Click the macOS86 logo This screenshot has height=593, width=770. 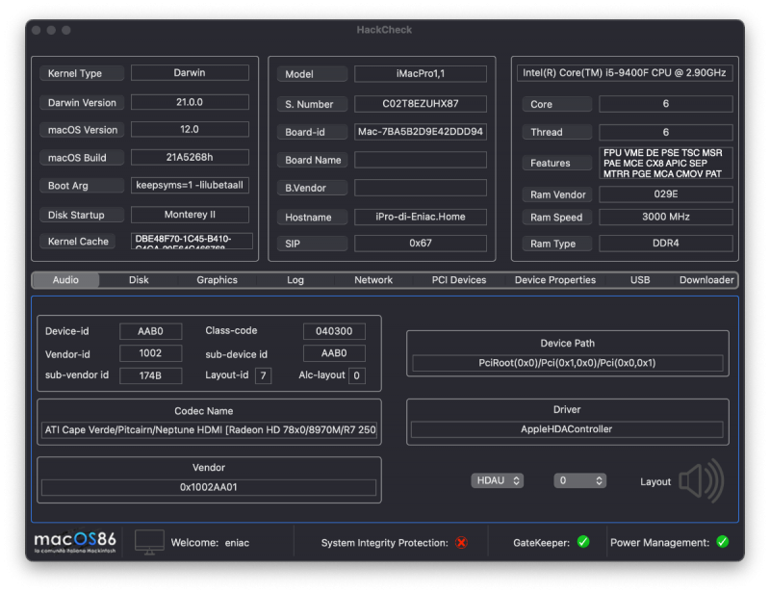(x=75, y=542)
